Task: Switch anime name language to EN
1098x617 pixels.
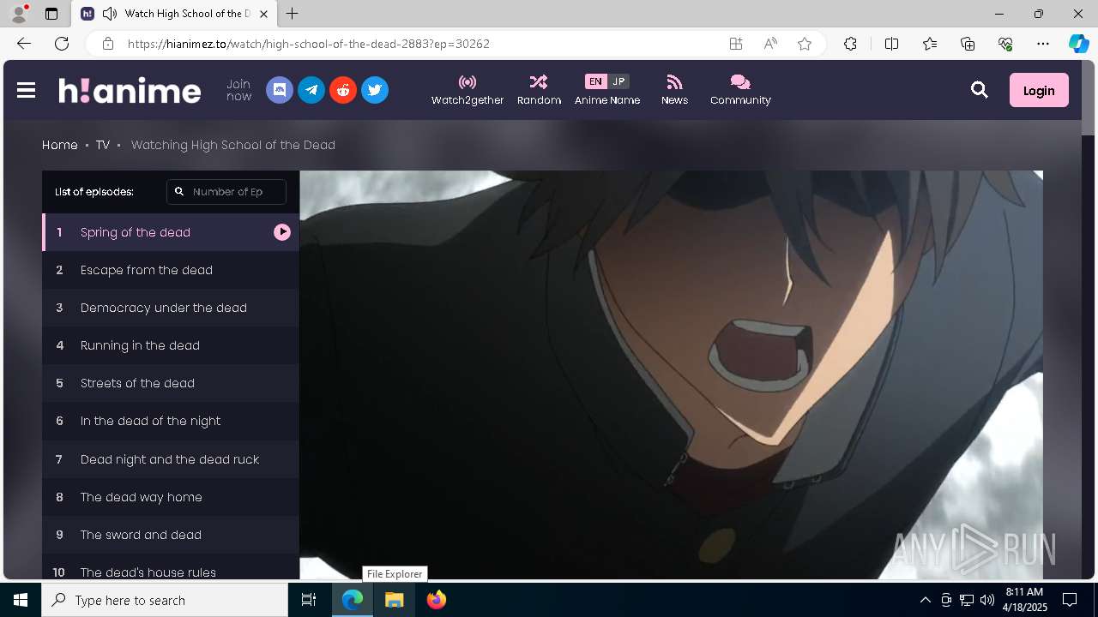Action: [595, 81]
